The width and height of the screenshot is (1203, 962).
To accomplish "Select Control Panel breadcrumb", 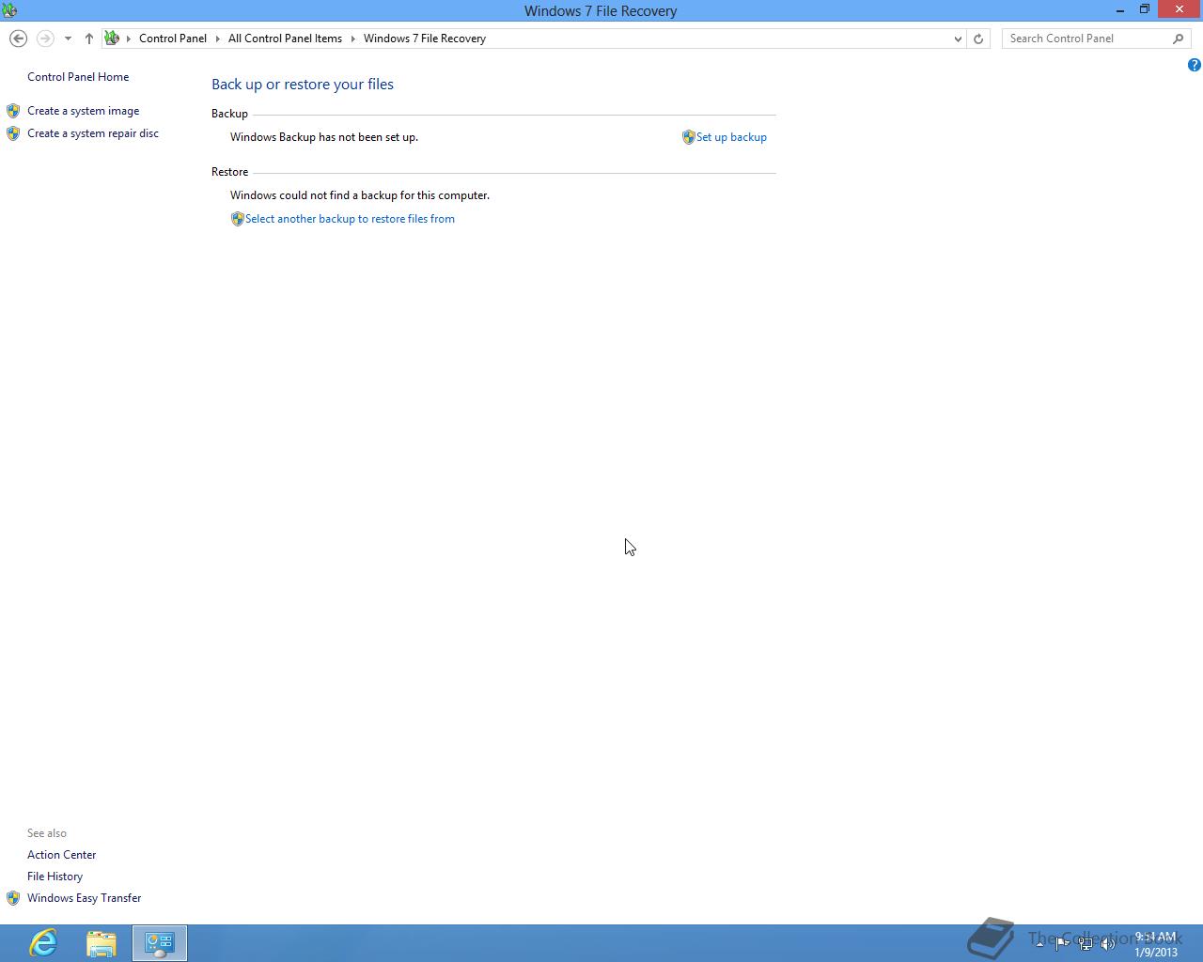I will [x=173, y=39].
